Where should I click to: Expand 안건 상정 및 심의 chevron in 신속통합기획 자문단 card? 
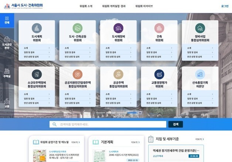(212, 103)
